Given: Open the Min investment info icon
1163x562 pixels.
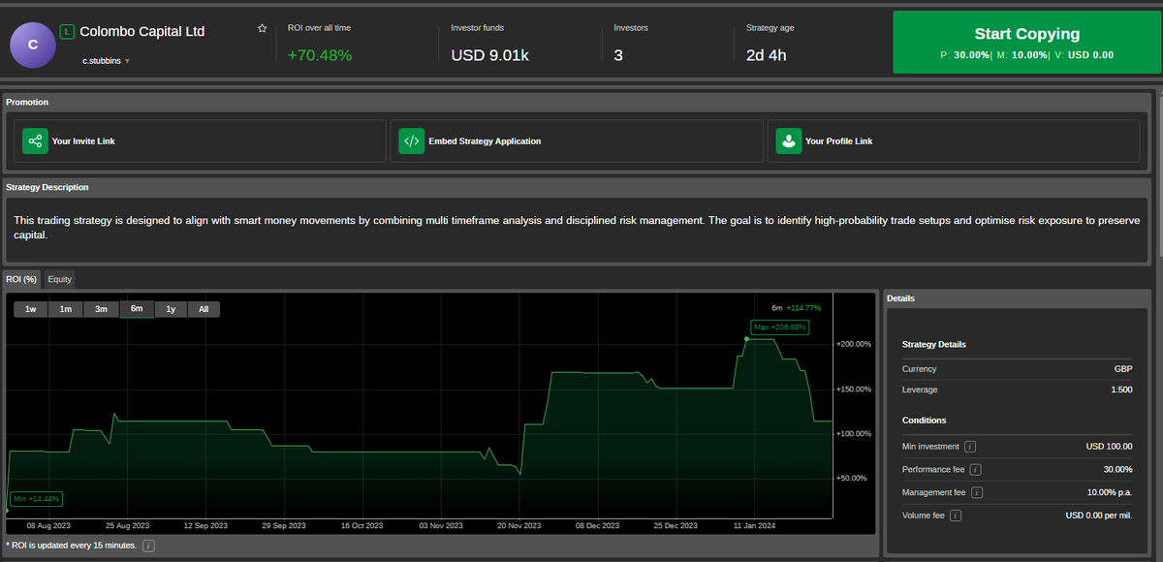Looking at the screenshot, I should click(970, 447).
